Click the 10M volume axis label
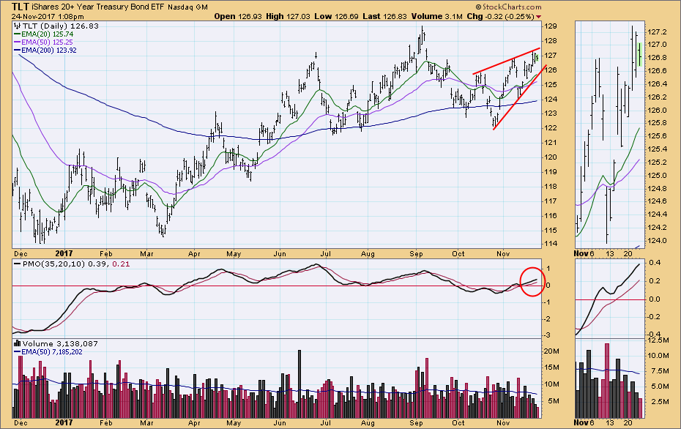Screen dimensions: 681x429 552,384
